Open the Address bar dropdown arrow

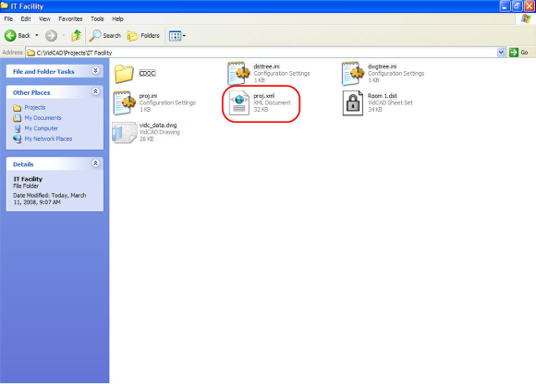(x=501, y=53)
